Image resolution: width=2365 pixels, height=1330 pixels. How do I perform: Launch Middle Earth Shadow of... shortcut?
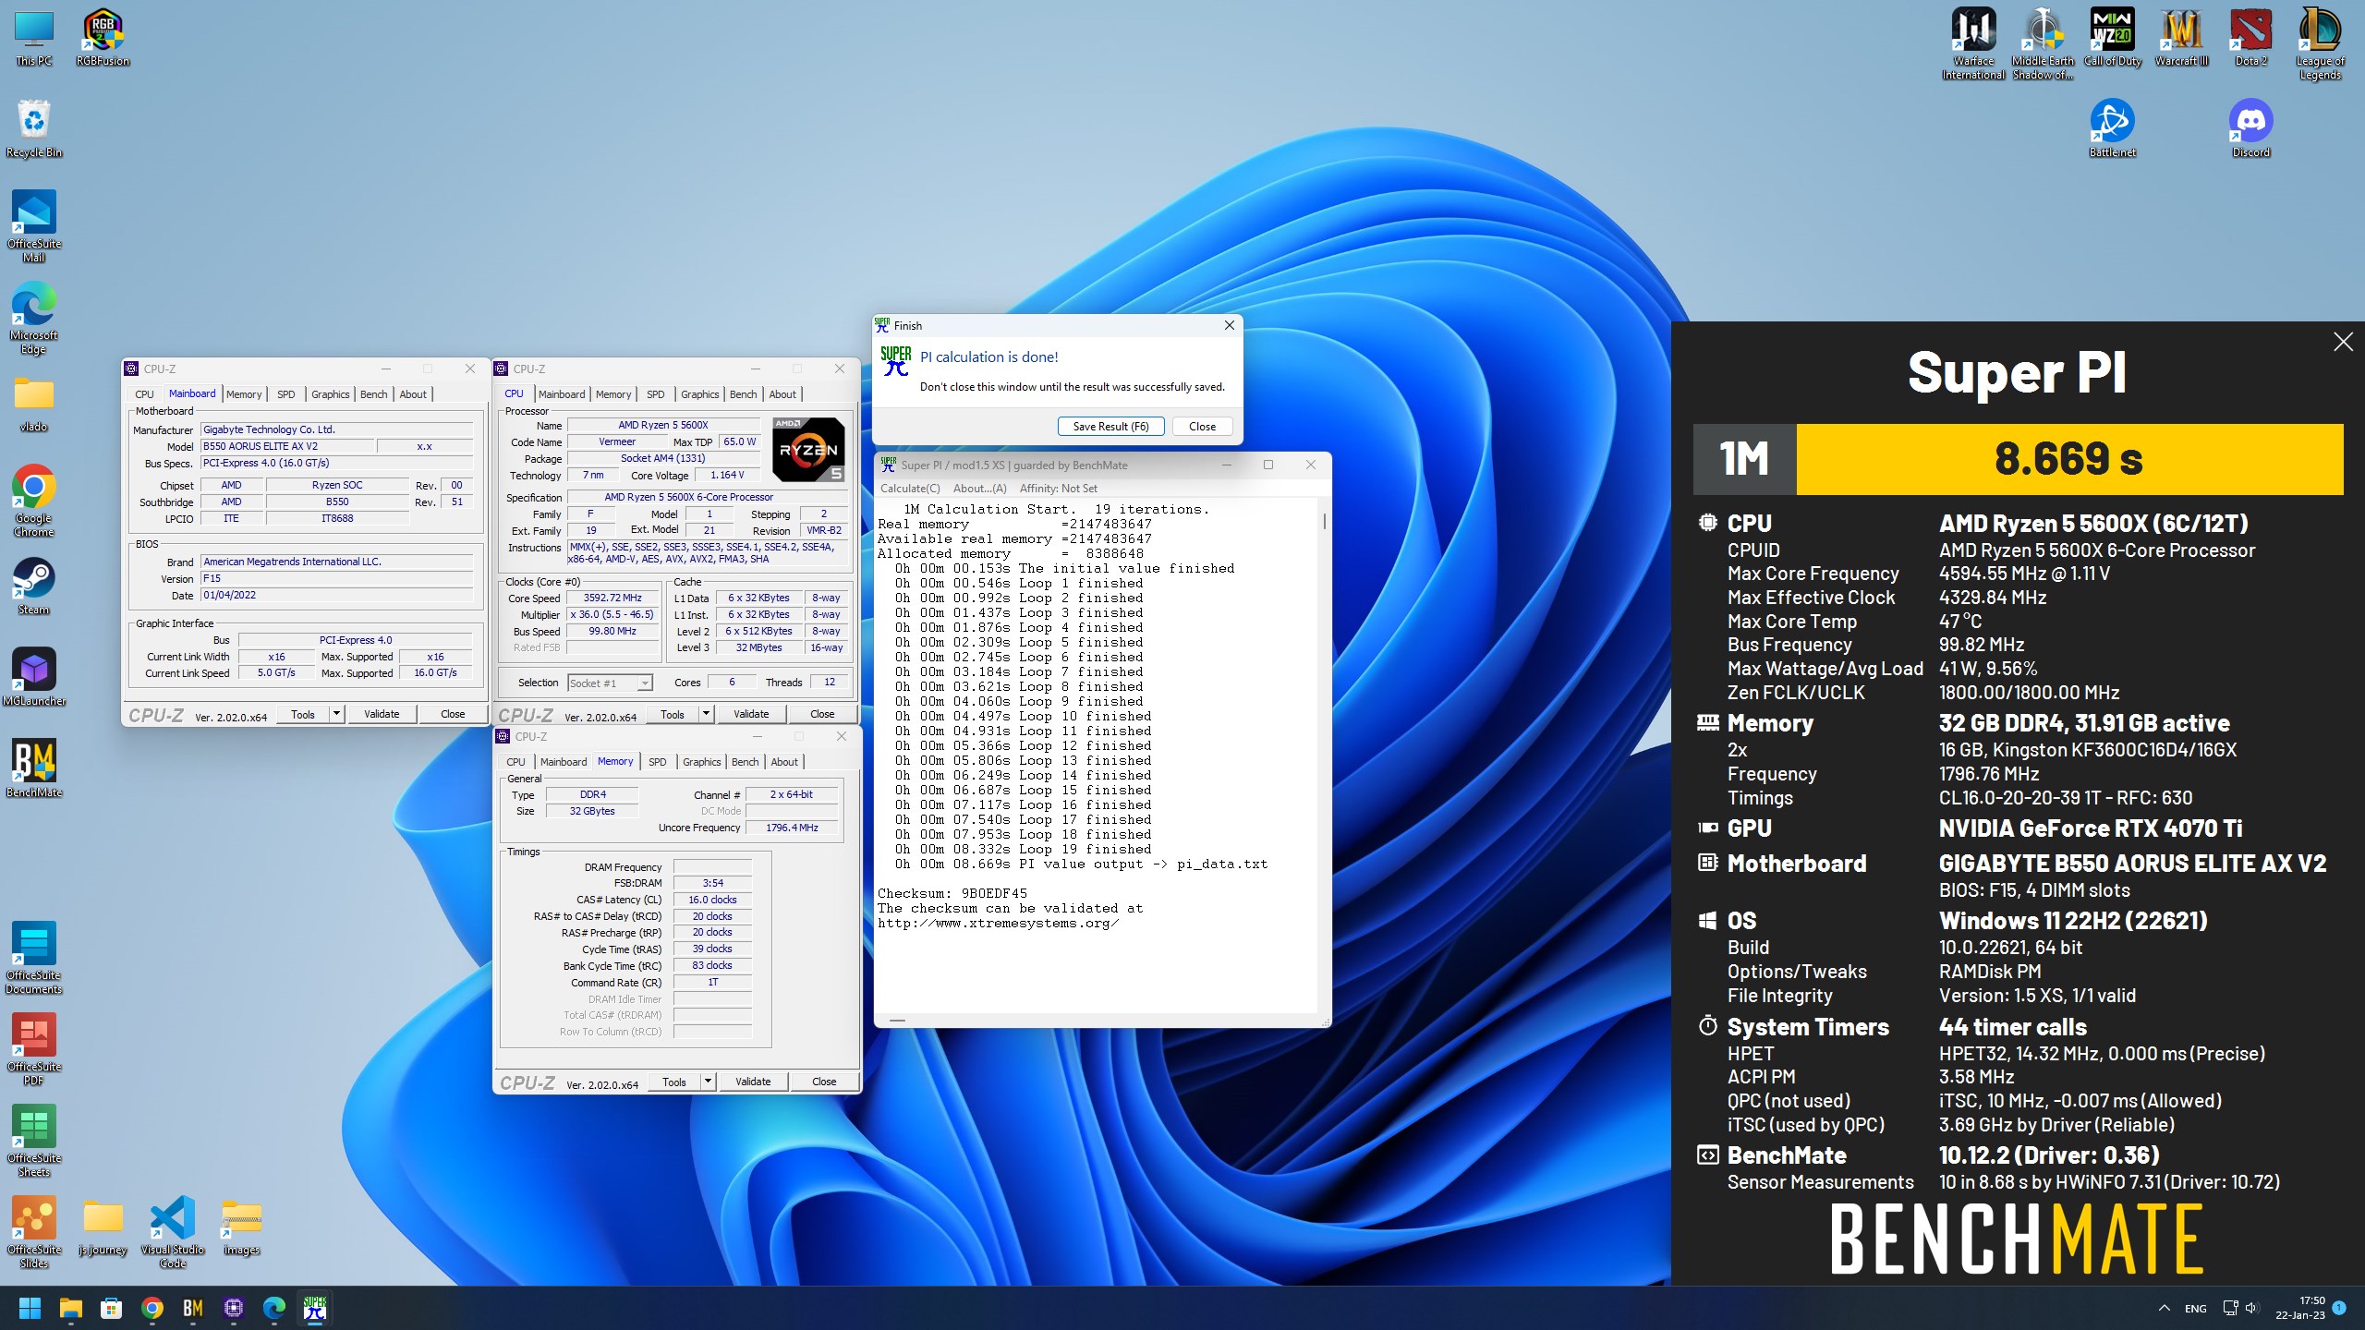pyautogui.click(x=2043, y=43)
